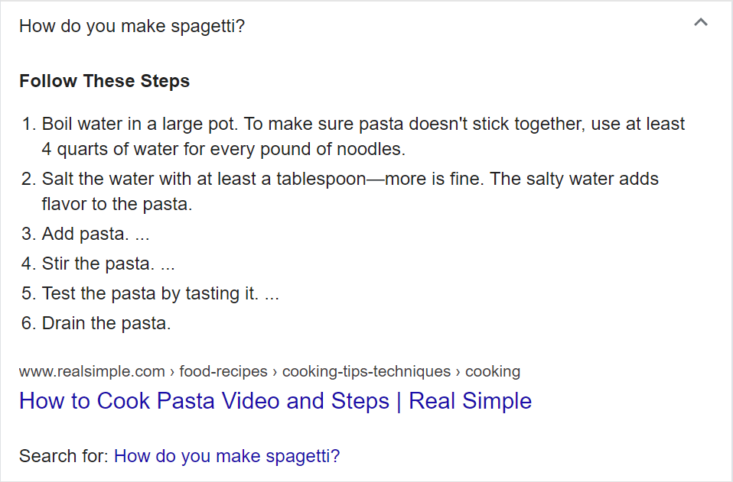Click the "Stir the pasta." step text
The height and width of the screenshot is (482, 733).
click(x=98, y=264)
